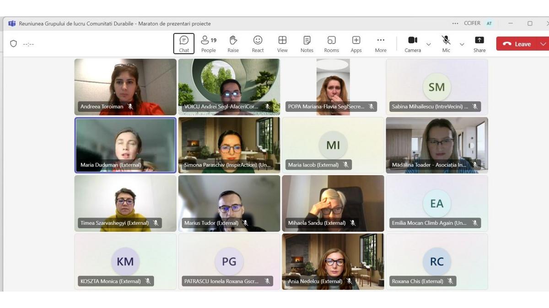Screen dimensions: 549x308
Task: Raise your hand in the meeting
Action: pyautogui.click(x=233, y=44)
